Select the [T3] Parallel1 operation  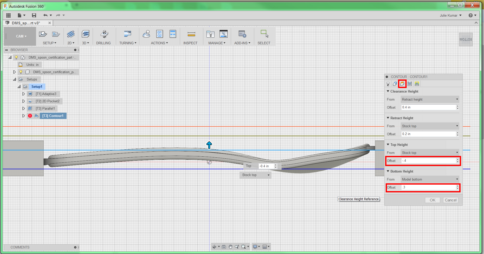point(45,109)
